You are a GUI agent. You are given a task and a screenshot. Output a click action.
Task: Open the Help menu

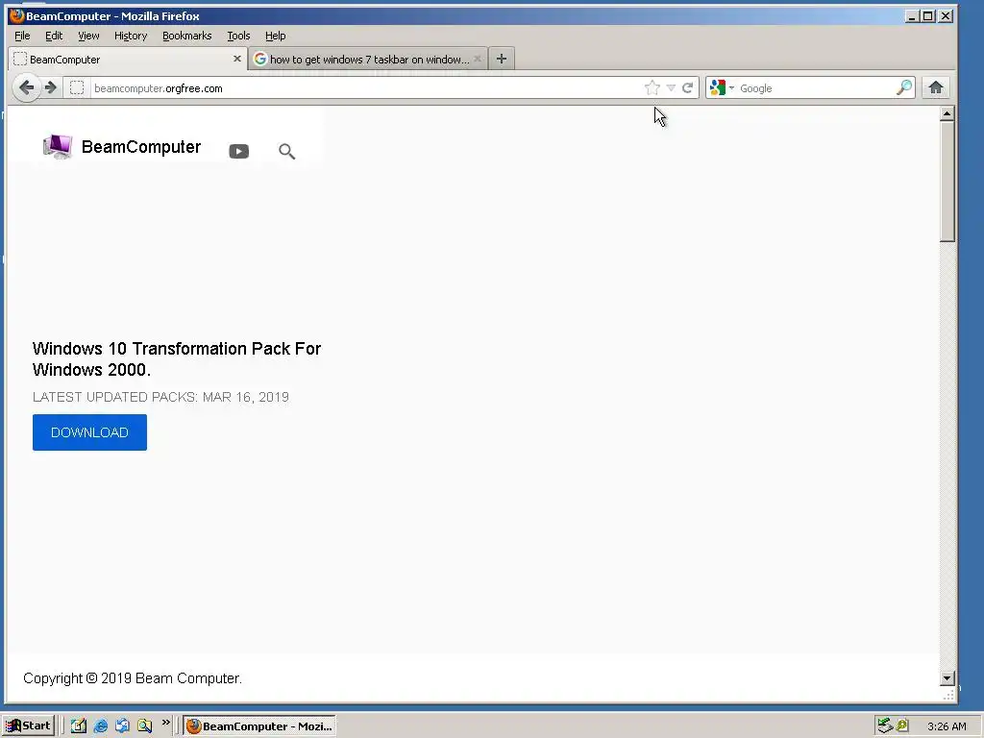pyautogui.click(x=275, y=36)
